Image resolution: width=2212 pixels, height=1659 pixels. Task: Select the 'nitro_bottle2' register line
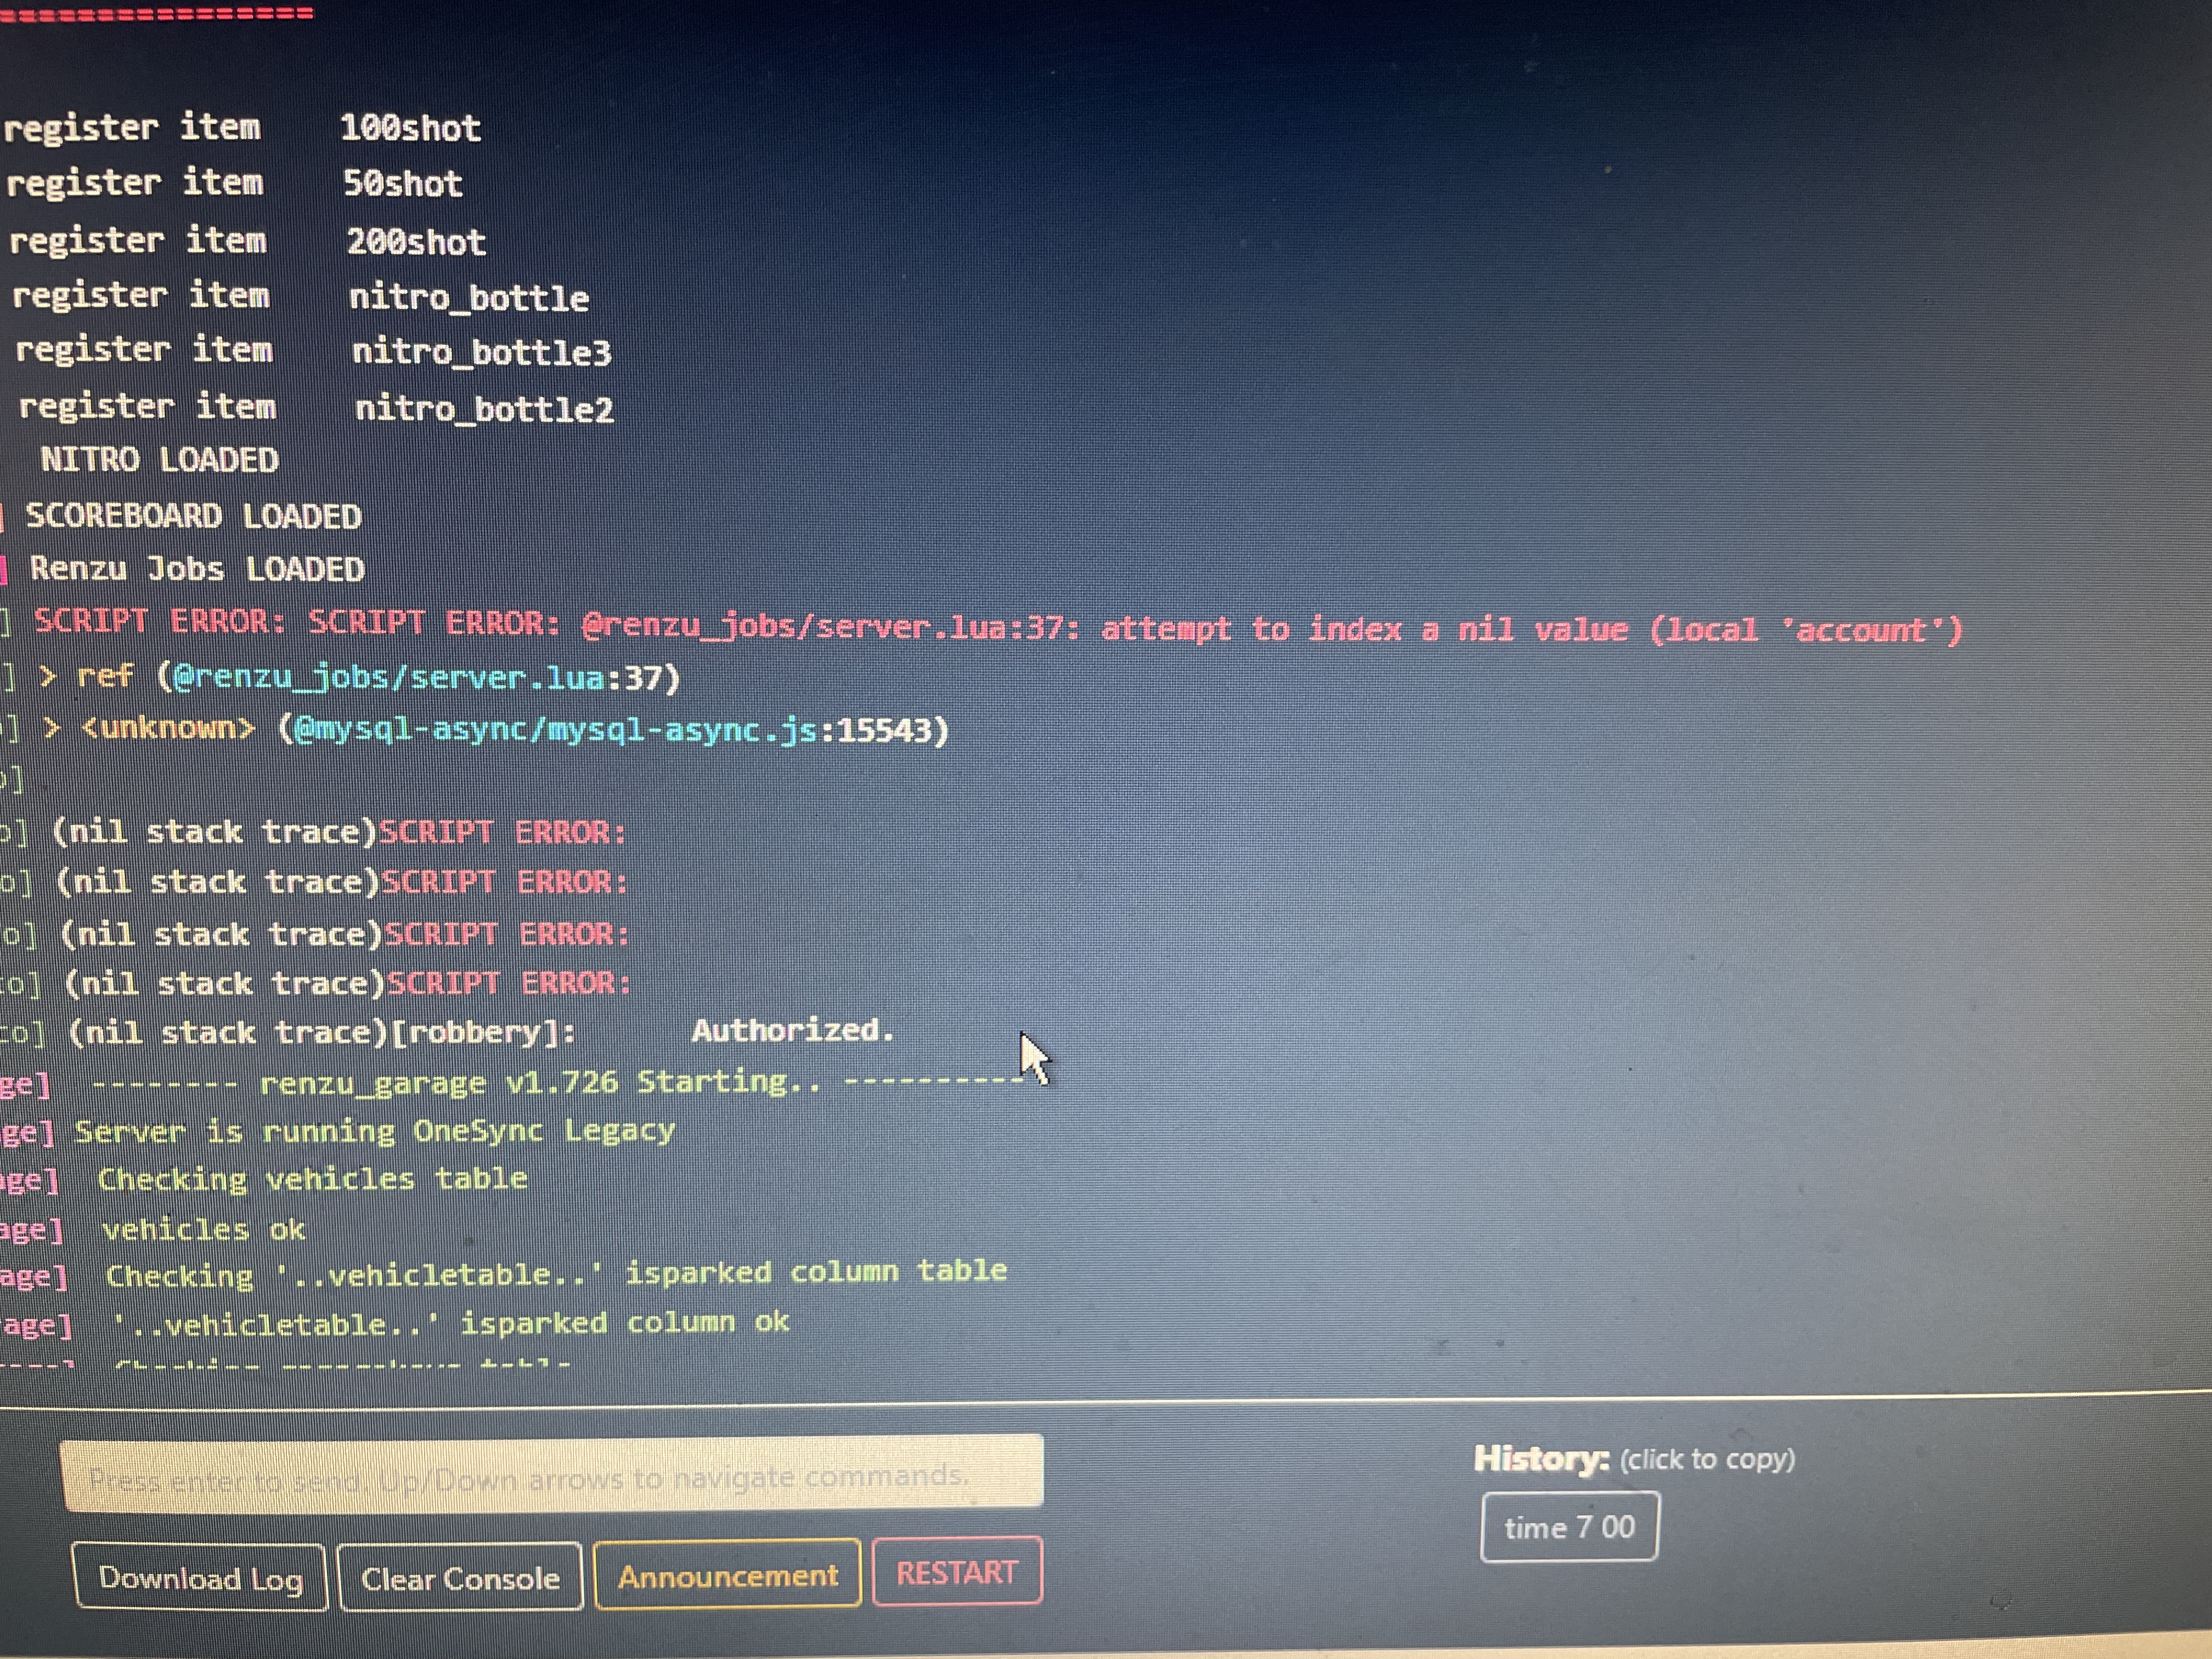[316, 407]
